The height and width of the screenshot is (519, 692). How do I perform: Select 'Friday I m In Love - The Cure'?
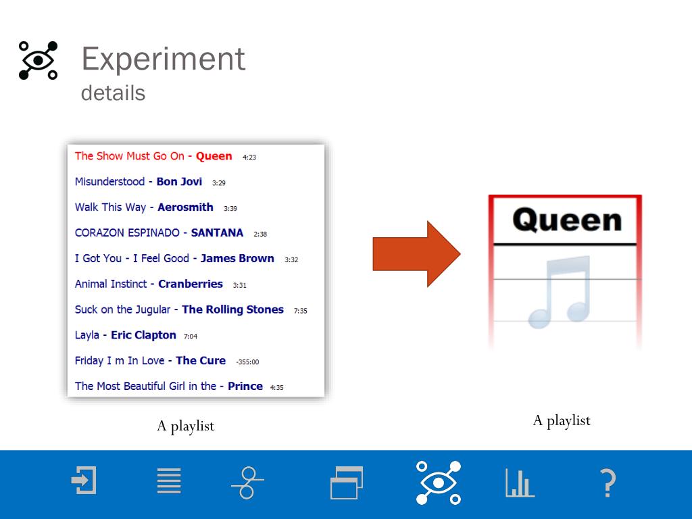click(x=150, y=361)
